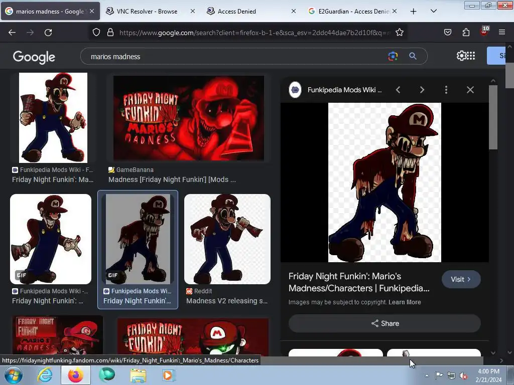
Task: Search by image with Google Lens
Action: click(393, 56)
